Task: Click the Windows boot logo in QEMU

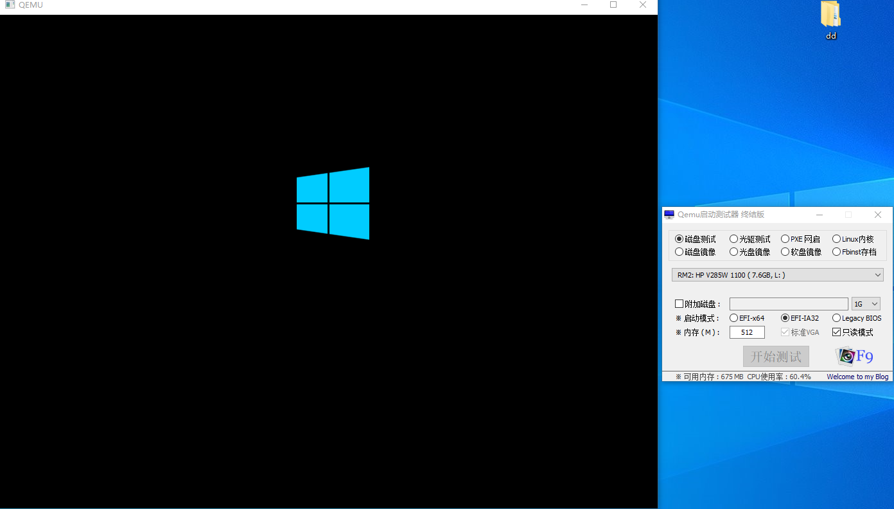Action: pos(333,203)
